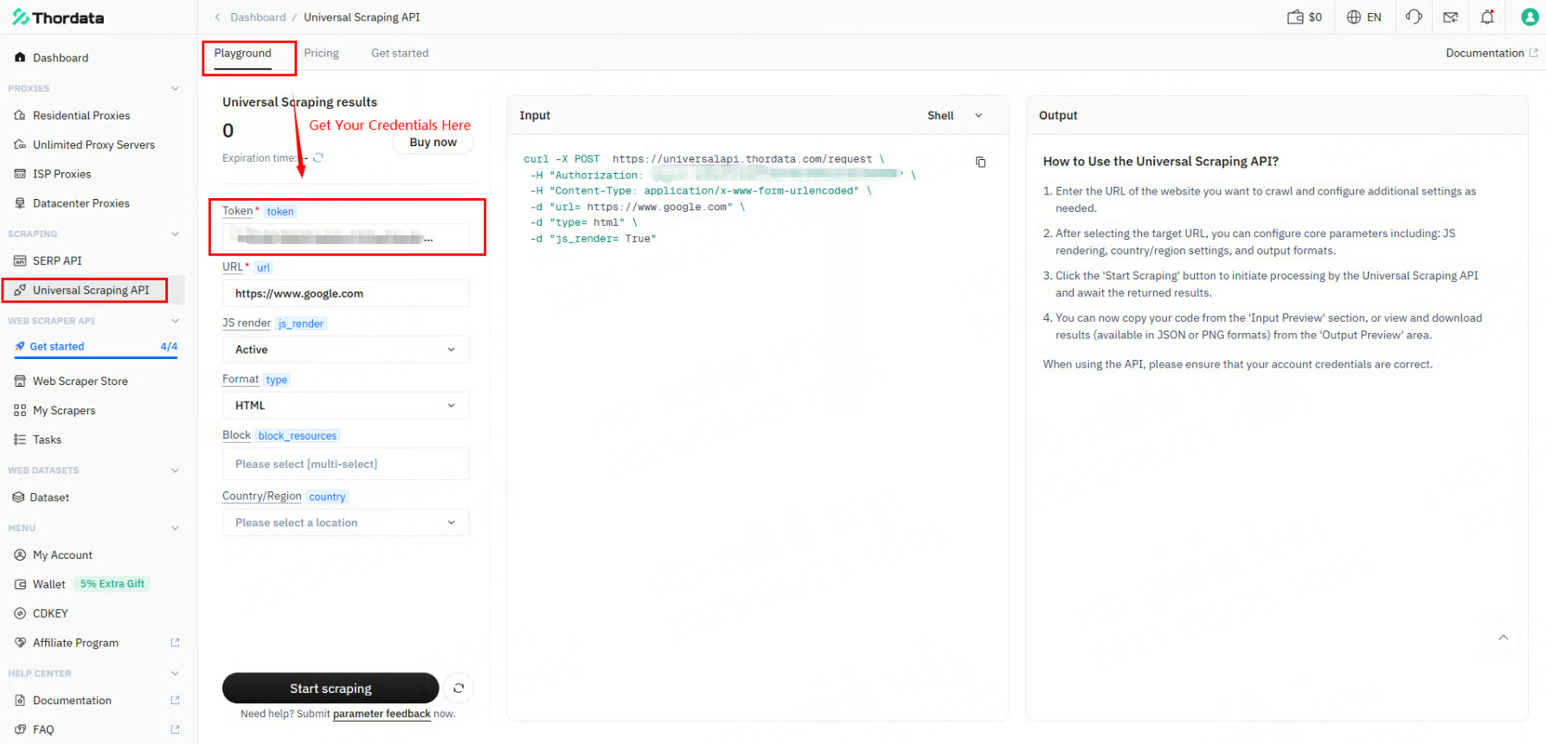Click the js_render parameter tag
The image size is (1546, 744).
point(301,324)
